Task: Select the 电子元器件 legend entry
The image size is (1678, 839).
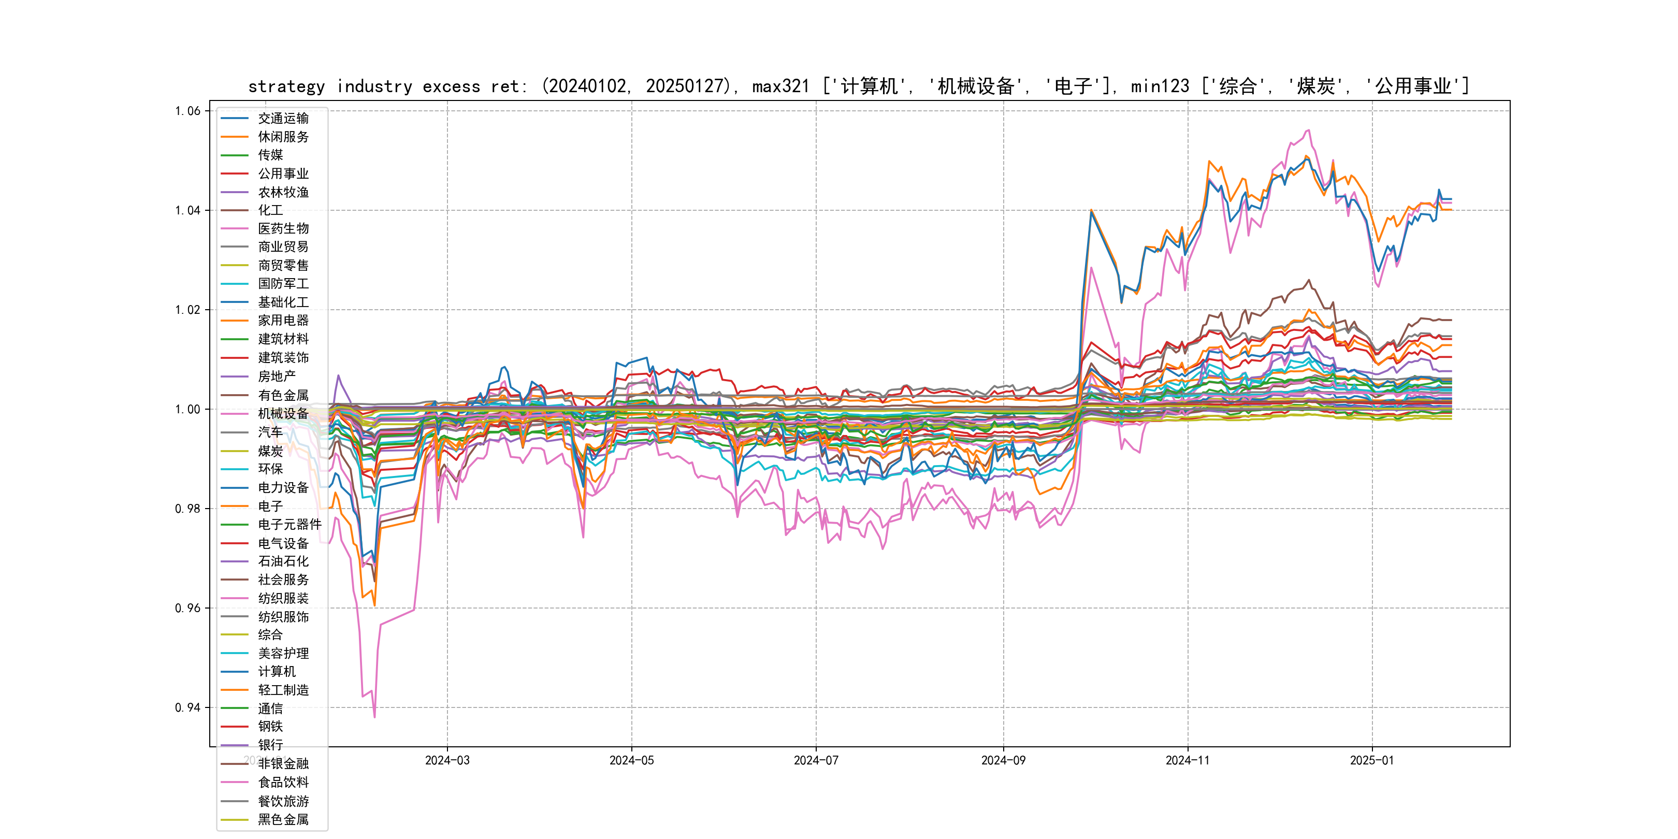Action: coord(289,524)
